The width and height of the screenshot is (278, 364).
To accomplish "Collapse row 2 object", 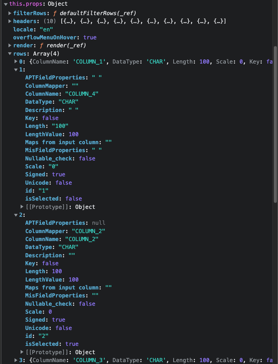I will (16, 215).
